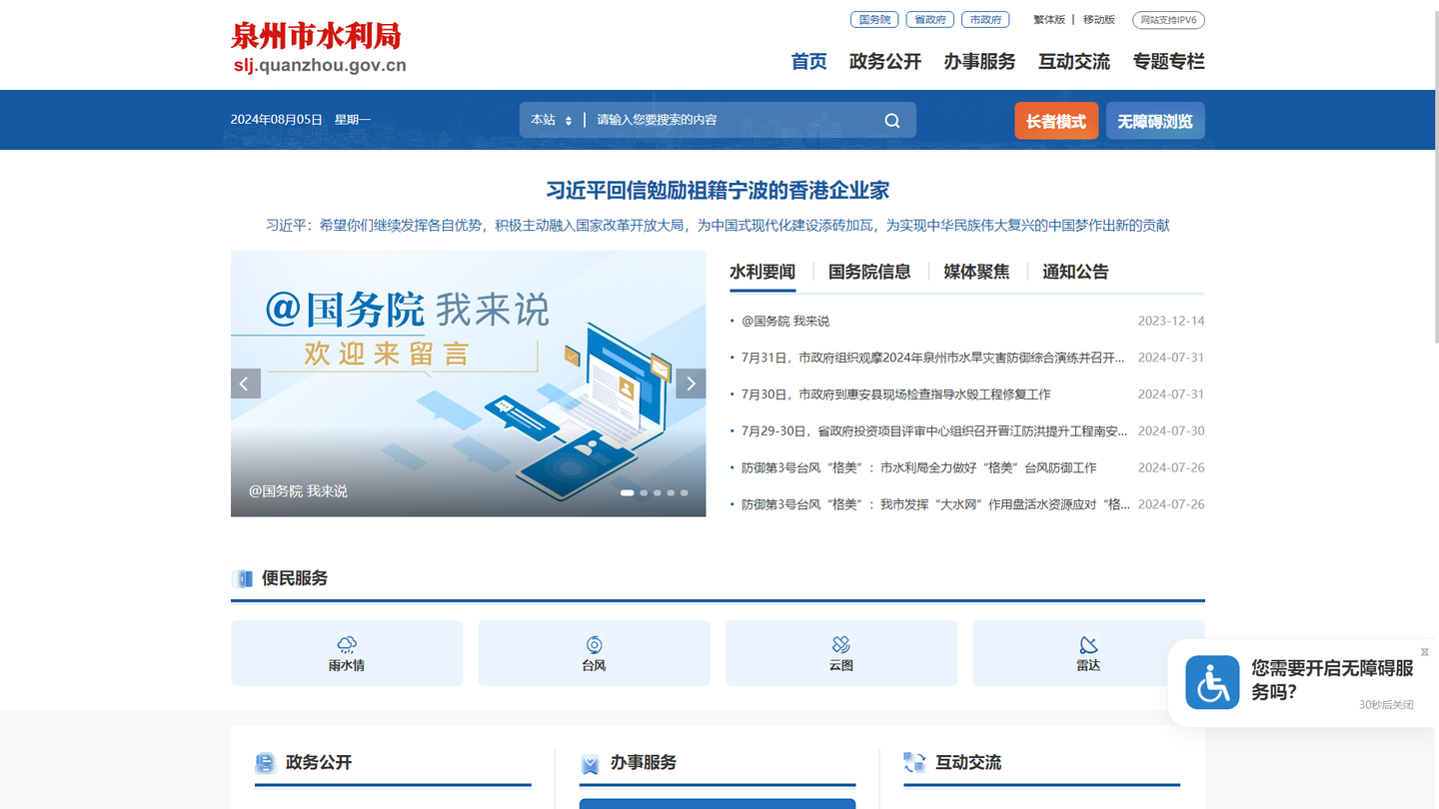Viewport: 1439px width, 809px height.
Task: Select the second carousel indicator dot
Action: (644, 492)
